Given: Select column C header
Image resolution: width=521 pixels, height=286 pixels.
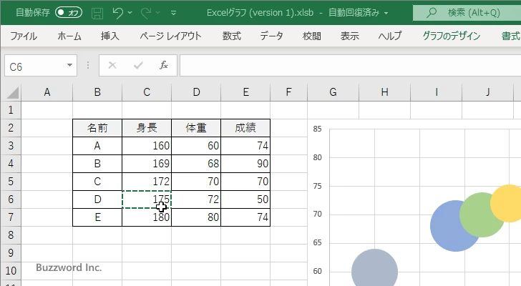Looking at the screenshot, I should pyautogui.click(x=147, y=92).
